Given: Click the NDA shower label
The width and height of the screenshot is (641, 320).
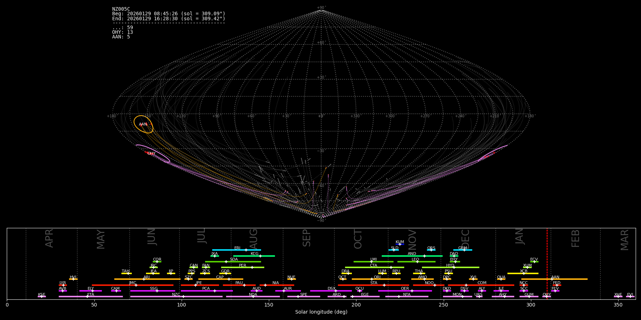Looking at the screenshot, I should [253, 295].
